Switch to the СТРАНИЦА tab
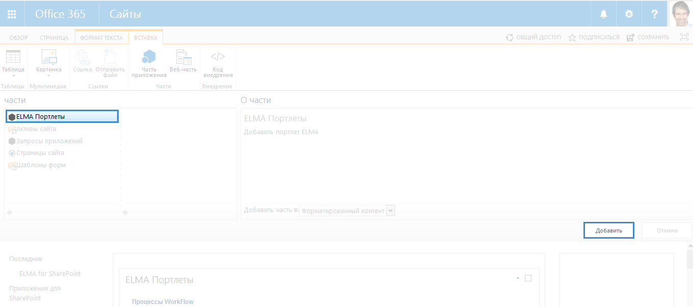 tap(54, 38)
